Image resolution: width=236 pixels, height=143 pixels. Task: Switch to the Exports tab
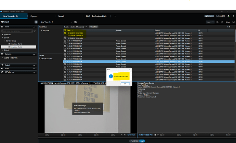click(34, 16)
